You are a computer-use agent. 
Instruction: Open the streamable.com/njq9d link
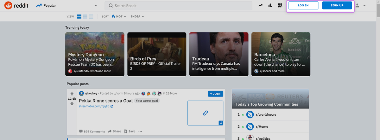96,106
